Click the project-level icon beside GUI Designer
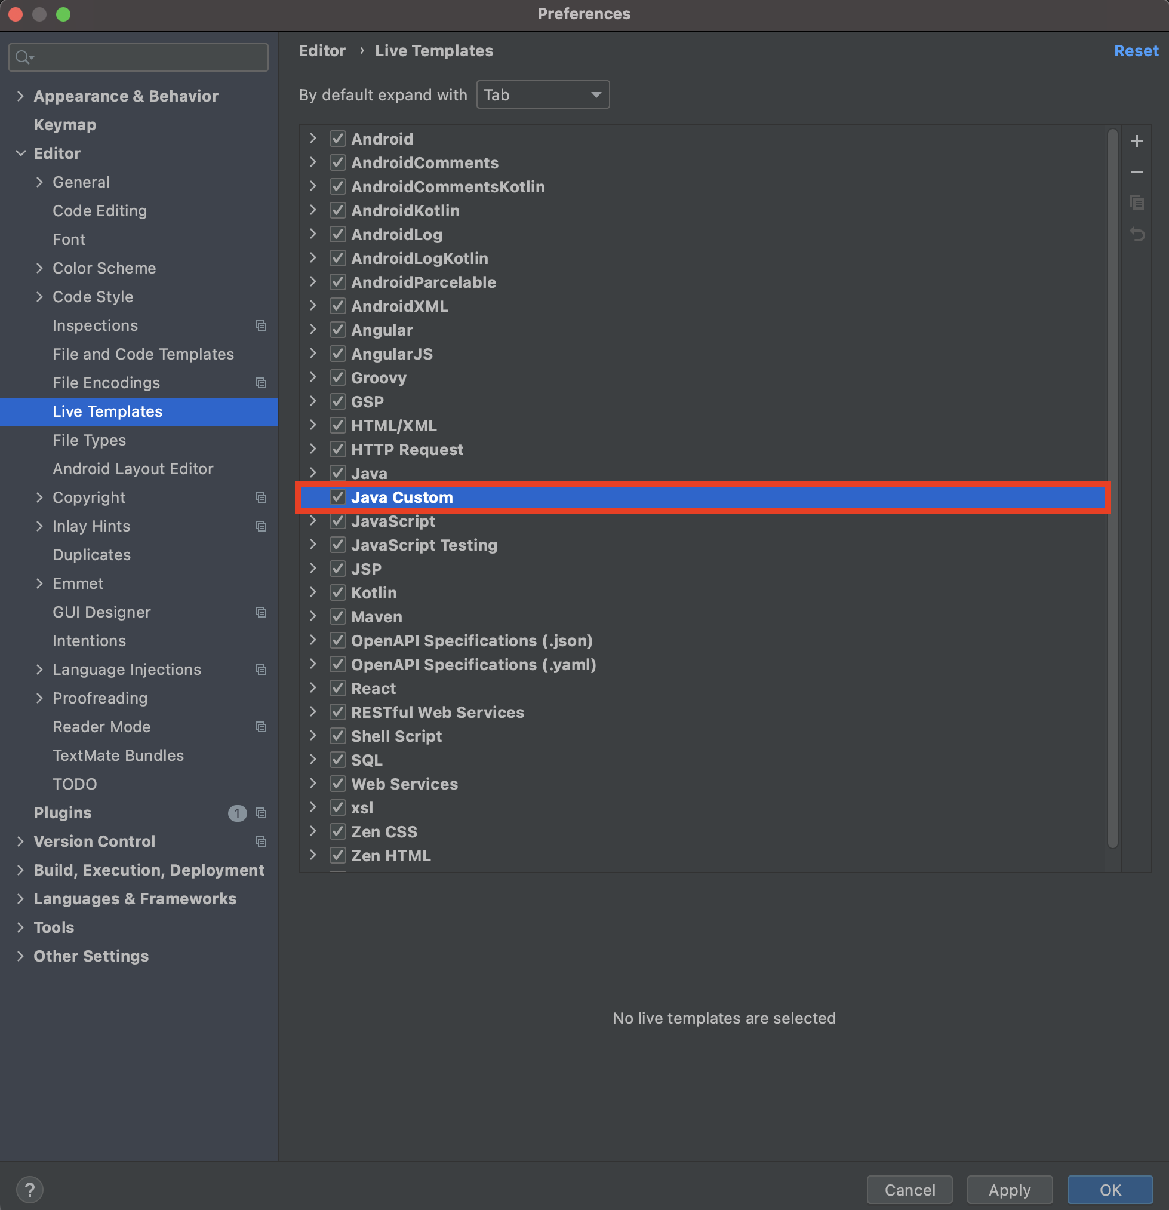Viewport: 1169px width, 1210px height. pos(261,612)
